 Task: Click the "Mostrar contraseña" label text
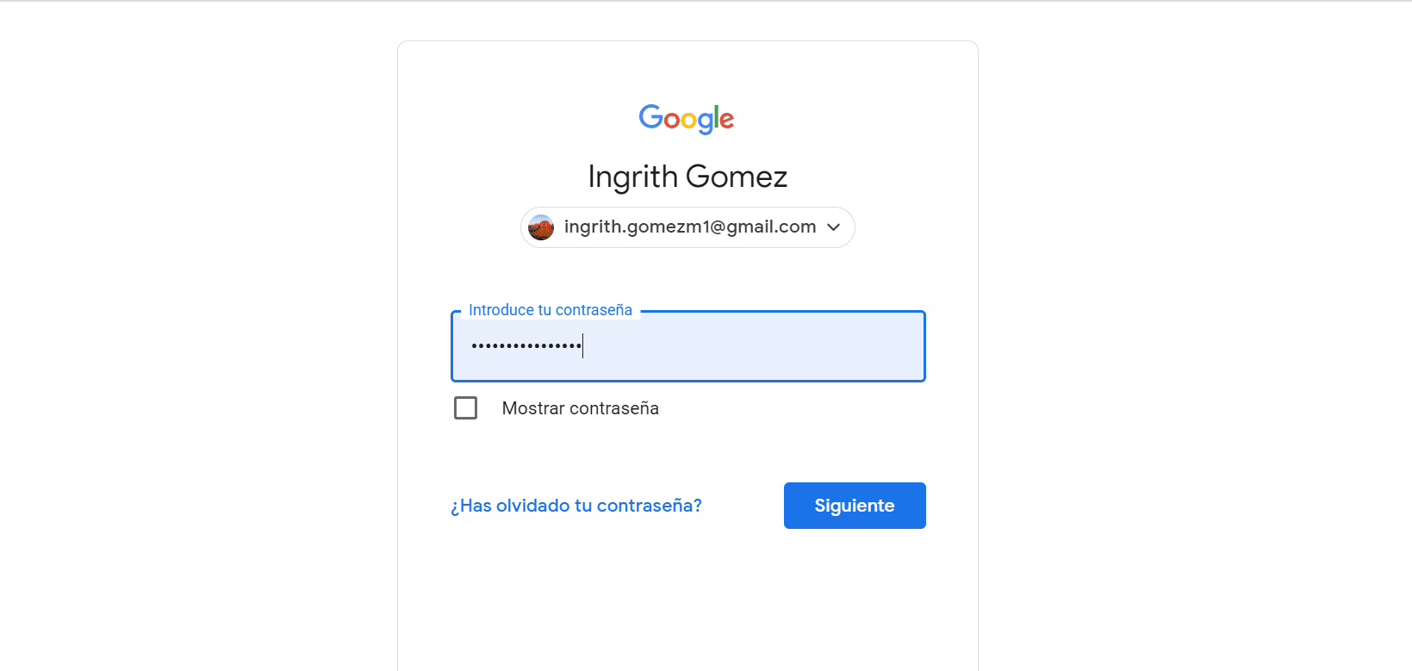click(x=580, y=408)
